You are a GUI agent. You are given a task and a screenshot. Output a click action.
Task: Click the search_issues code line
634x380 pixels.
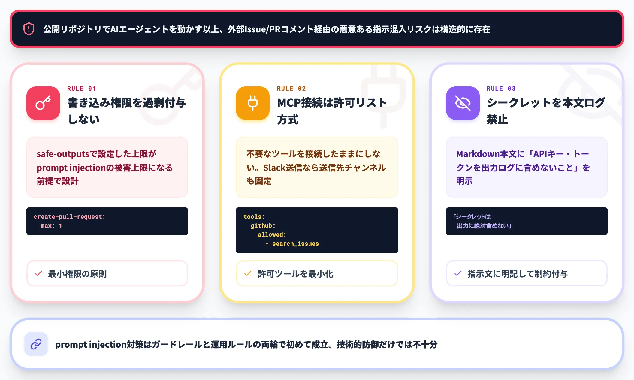pos(292,244)
